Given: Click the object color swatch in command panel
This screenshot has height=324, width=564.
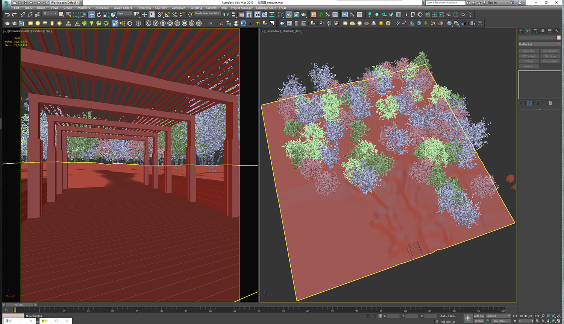Looking at the screenshot, I should click(x=559, y=38).
